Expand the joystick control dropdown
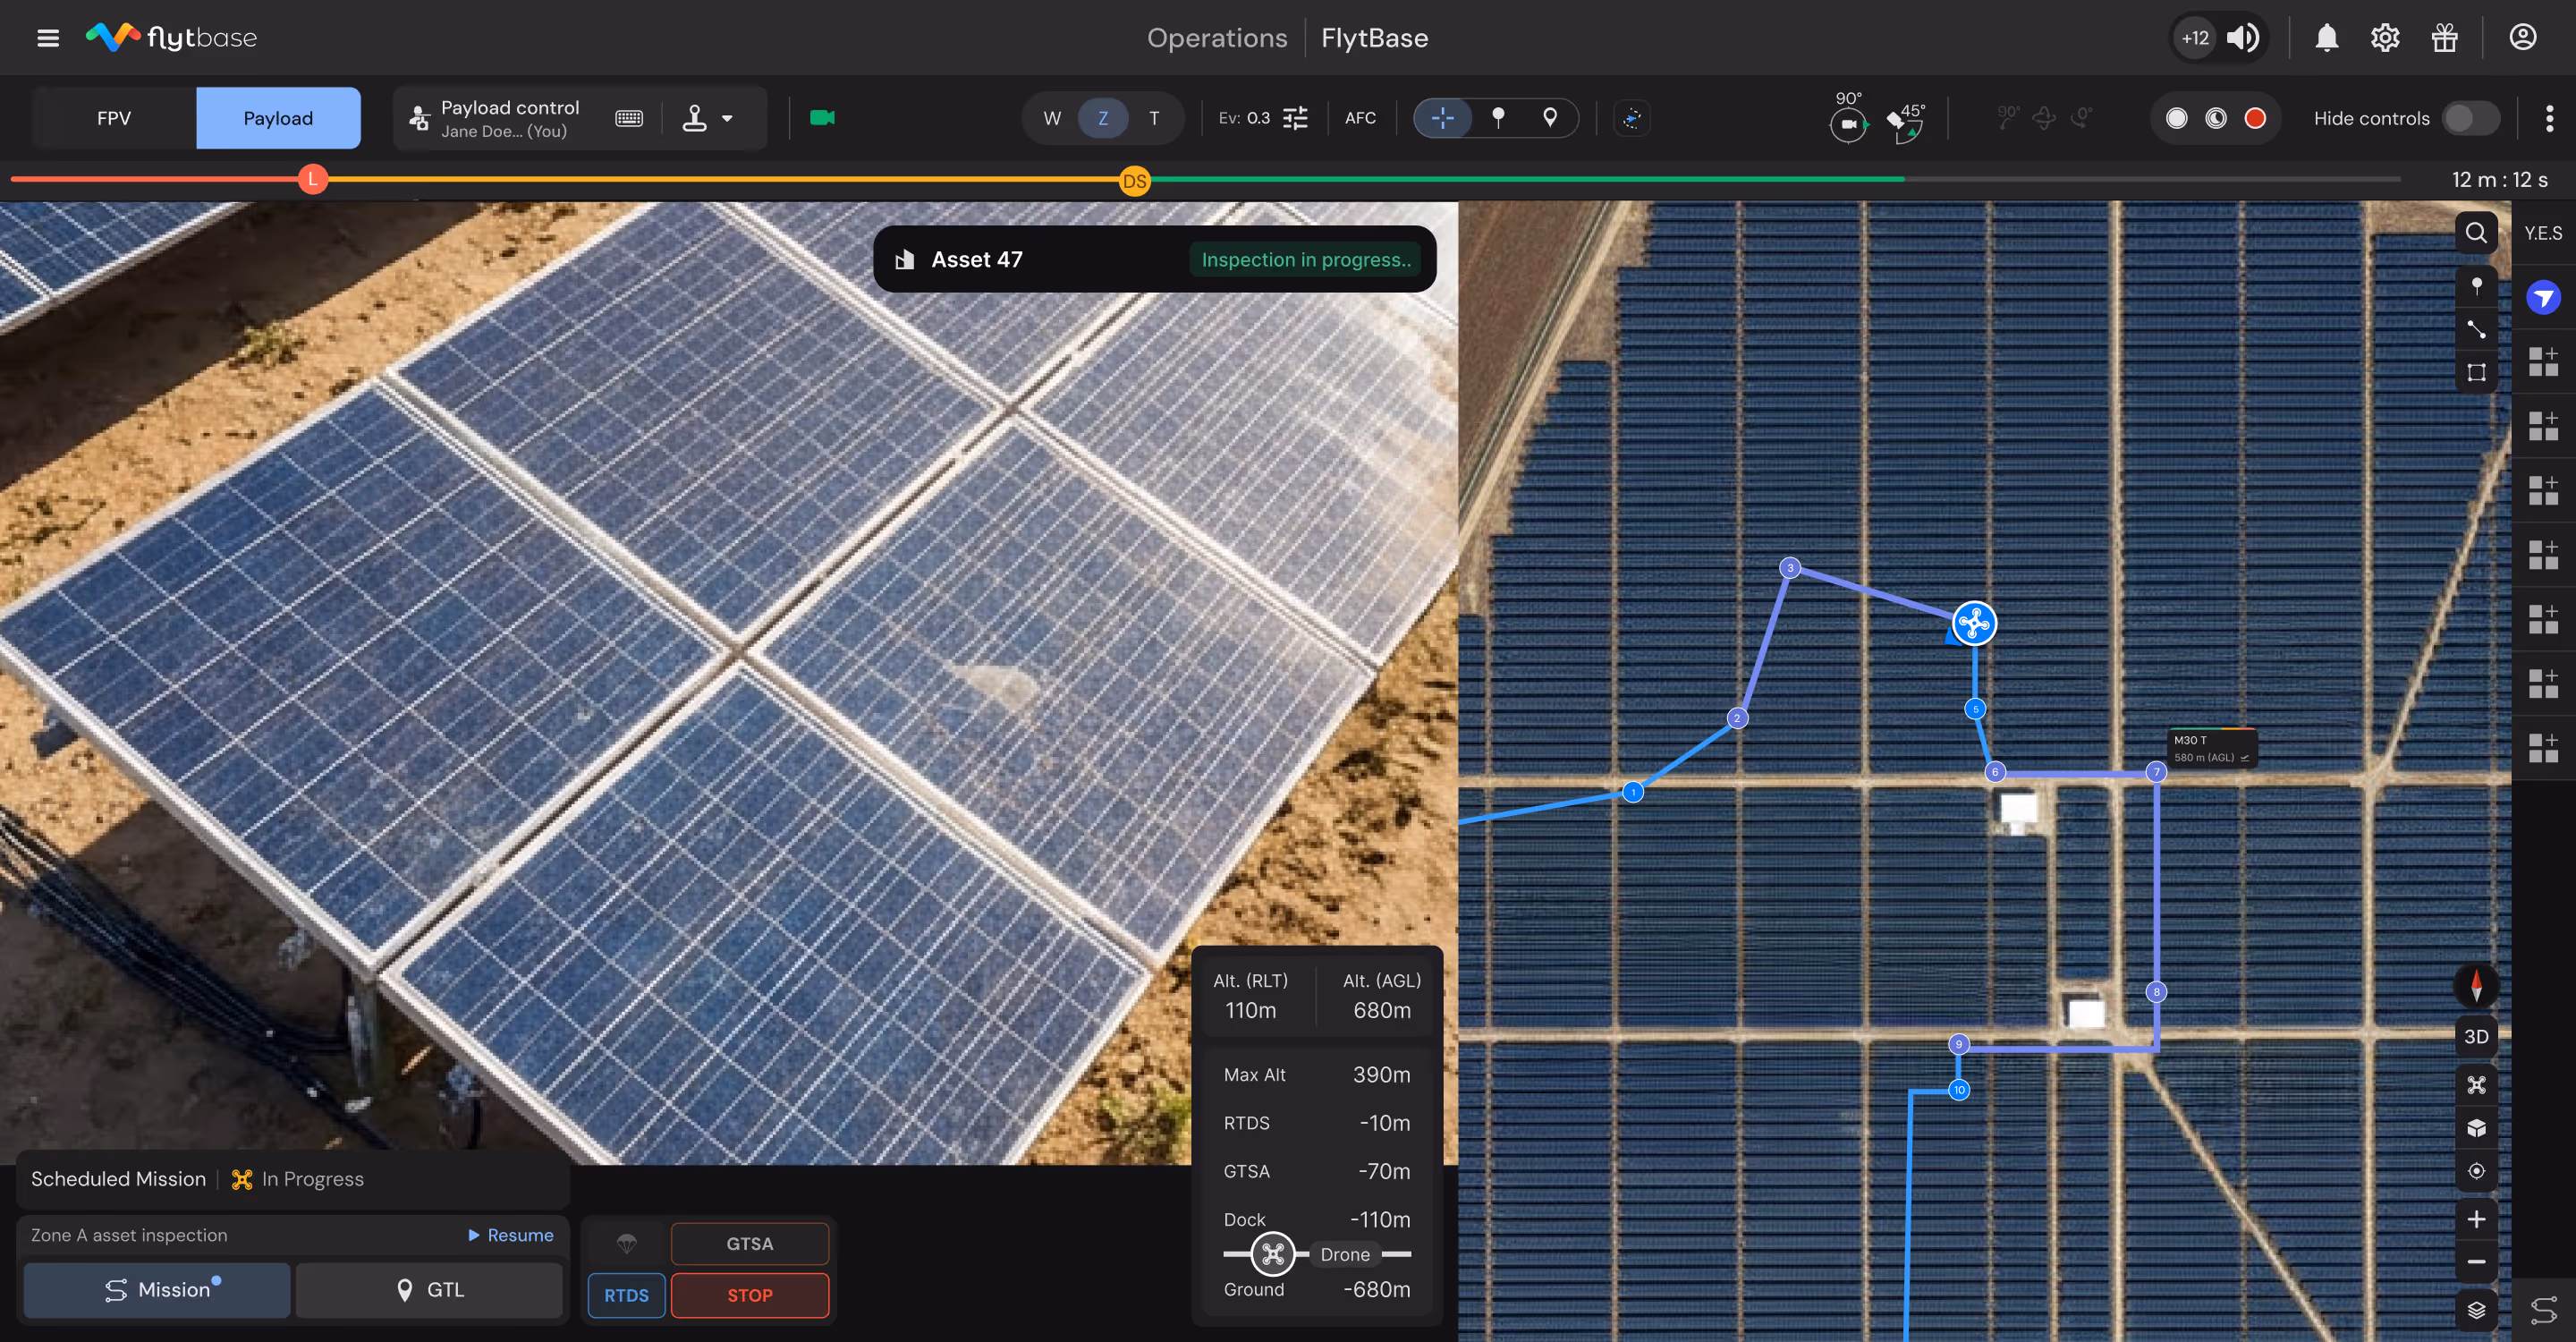Screen dimensions: 2576x1342 pyautogui.click(x=726, y=118)
